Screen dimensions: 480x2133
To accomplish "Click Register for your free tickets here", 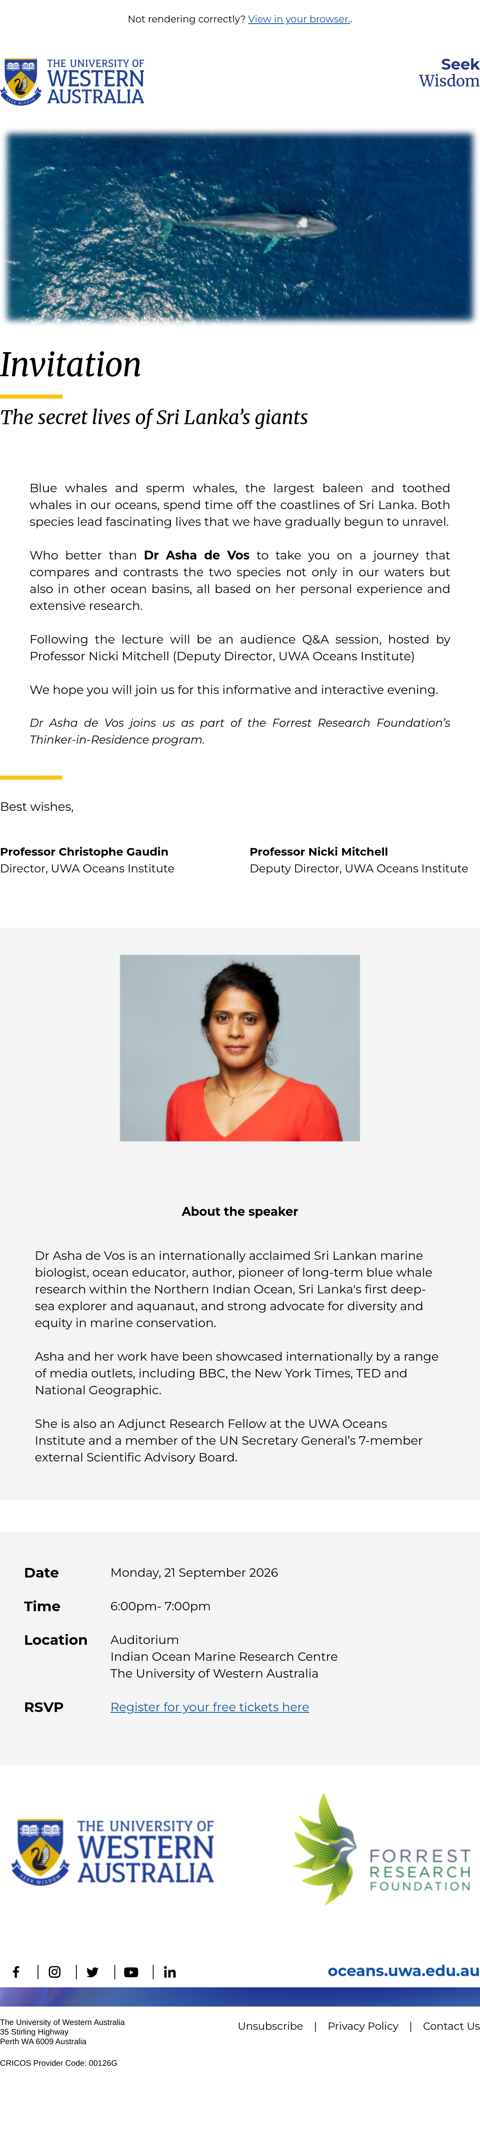I will click(209, 1706).
